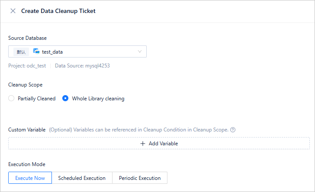Click the Custom Variable label
Screen dimensions: 315x192
tap(27, 130)
